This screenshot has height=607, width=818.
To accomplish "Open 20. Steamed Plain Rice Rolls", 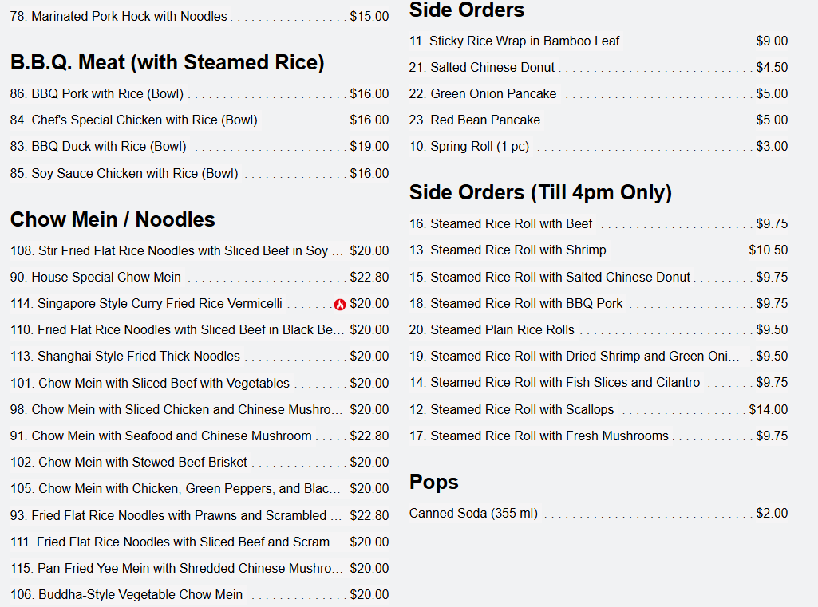I will pyautogui.click(x=599, y=330).
